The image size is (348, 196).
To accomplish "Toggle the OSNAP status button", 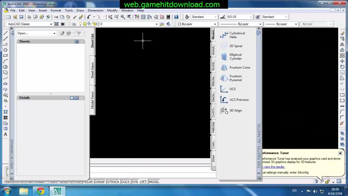I will pos(100,182).
